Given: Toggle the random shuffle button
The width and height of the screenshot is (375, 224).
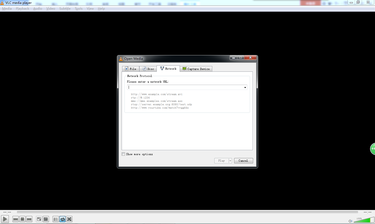Looking at the screenshot, I should 69,219.
